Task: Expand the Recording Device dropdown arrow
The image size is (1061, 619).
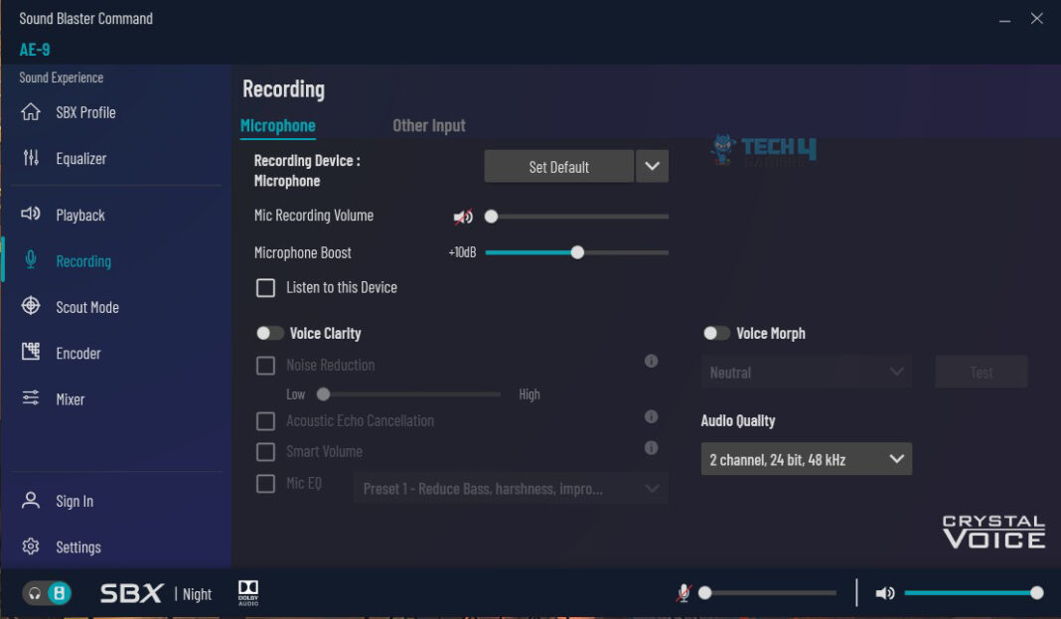Action: coord(652,166)
